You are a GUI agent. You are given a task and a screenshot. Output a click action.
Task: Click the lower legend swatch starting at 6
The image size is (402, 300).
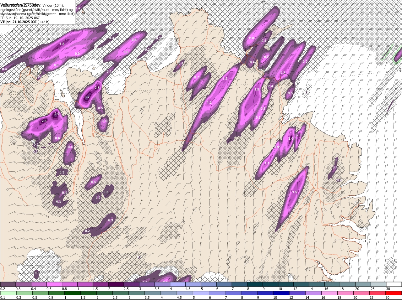point(217,293)
